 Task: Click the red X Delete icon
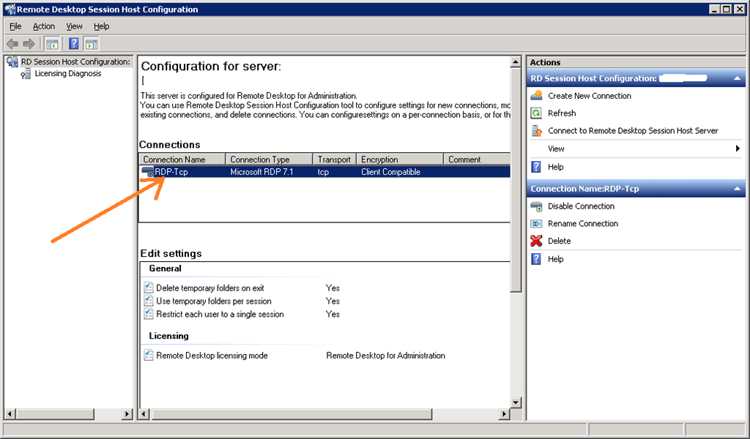(x=536, y=241)
